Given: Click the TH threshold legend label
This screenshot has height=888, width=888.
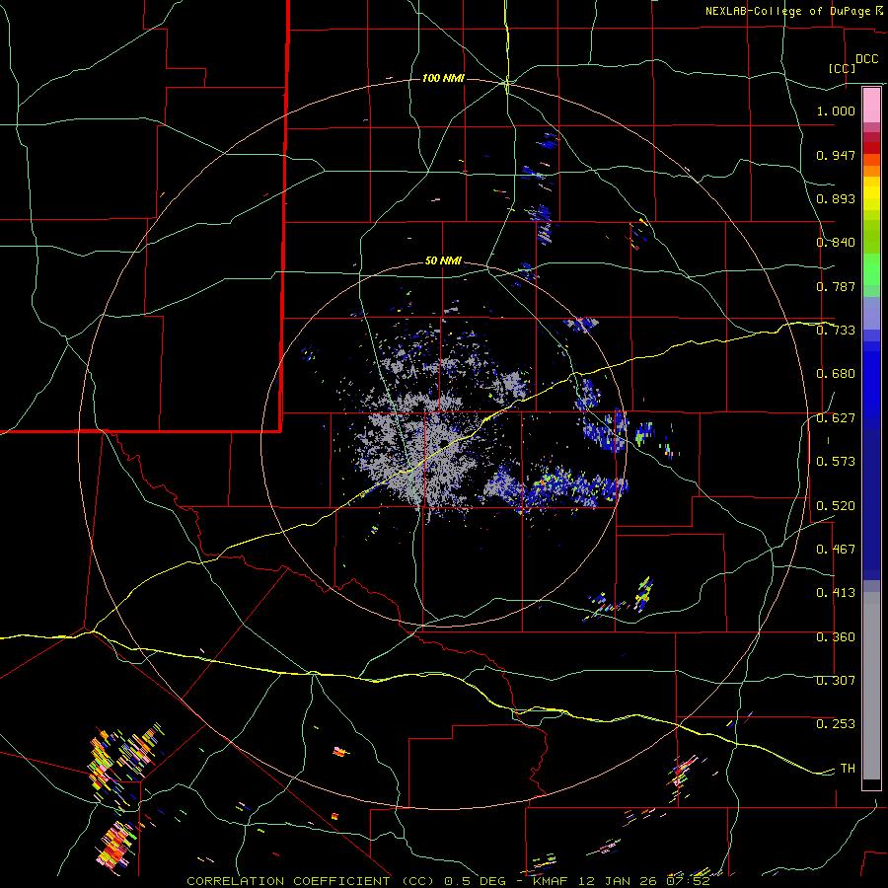Looking at the screenshot, I should tap(848, 769).
